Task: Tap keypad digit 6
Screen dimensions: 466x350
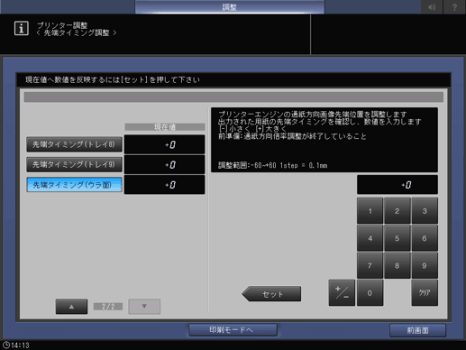Action: [x=425, y=238]
